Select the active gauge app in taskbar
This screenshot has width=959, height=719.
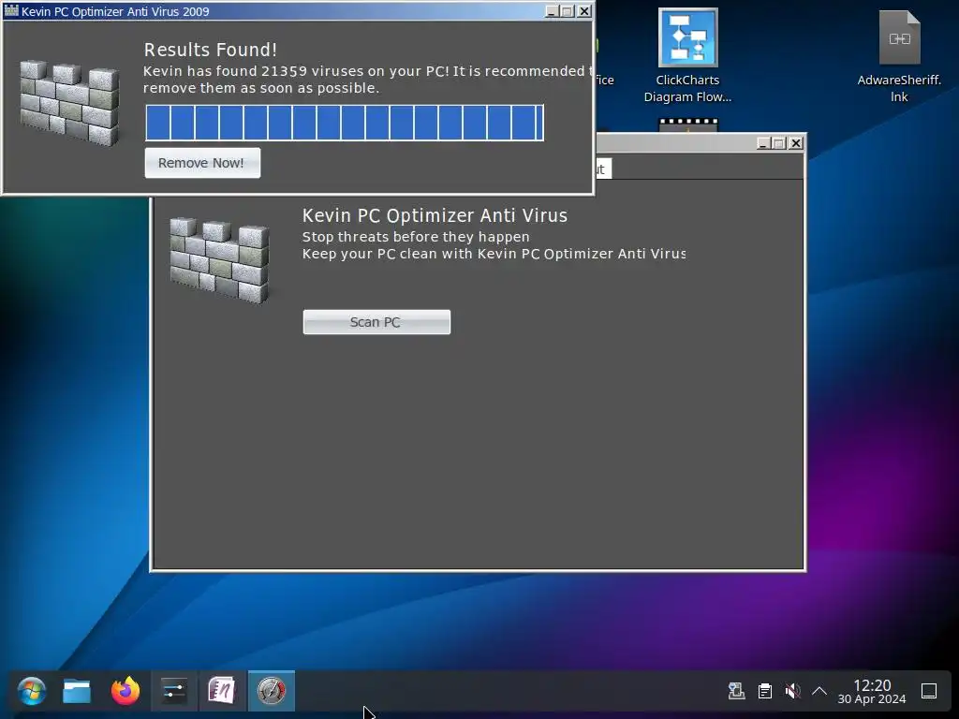click(272, 692)
